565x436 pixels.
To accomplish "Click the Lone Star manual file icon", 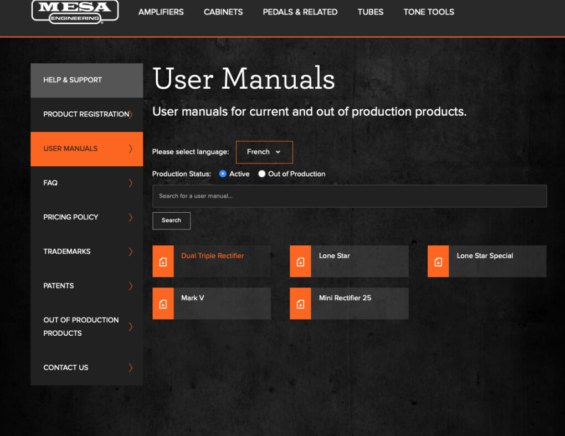I will click(300, 261).
